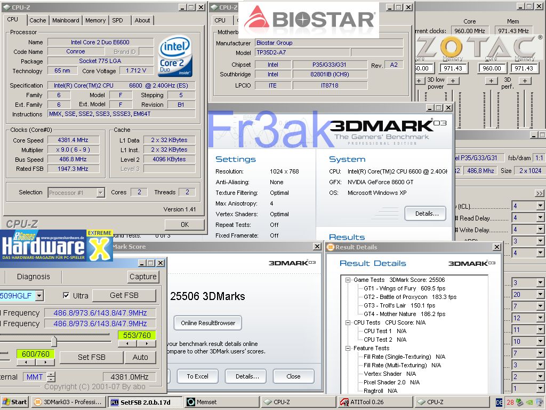Select GT1 - Wings of Fury result
Image resolution: width=546 pixels, height=410 pixels.
(404, 288)
